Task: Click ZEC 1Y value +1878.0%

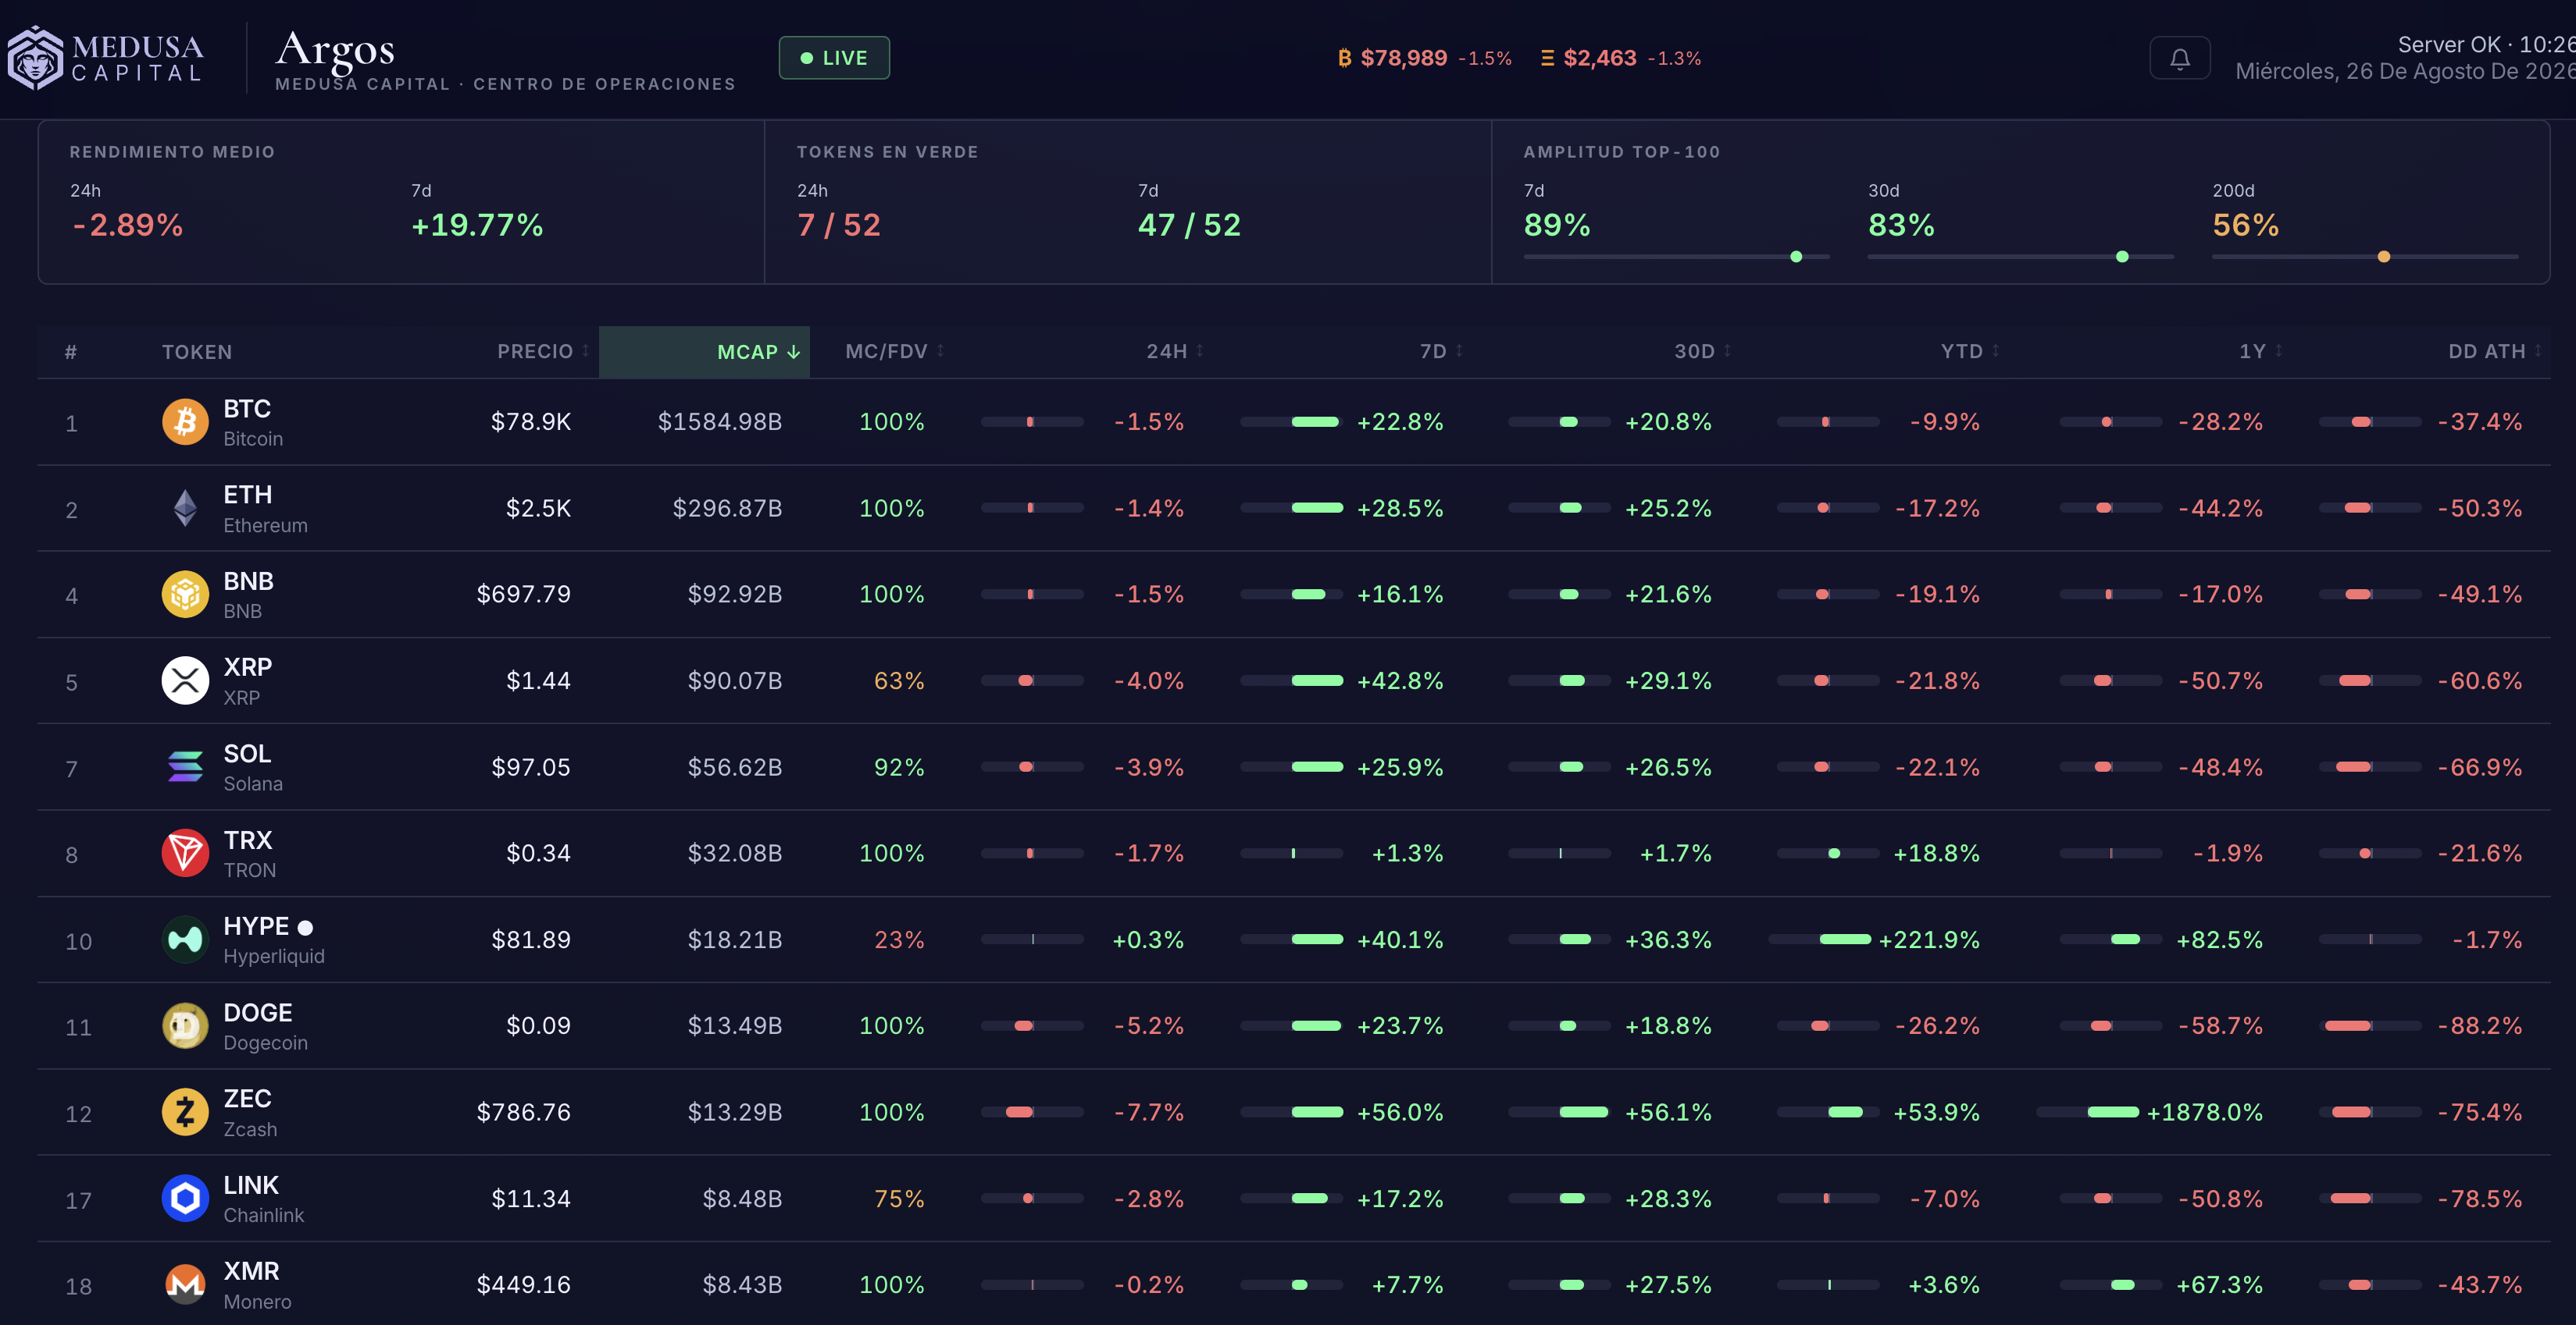Action: click(x=2204, y=1112)
